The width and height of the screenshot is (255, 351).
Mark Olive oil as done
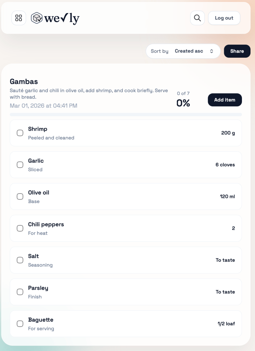tap(20, 197)
